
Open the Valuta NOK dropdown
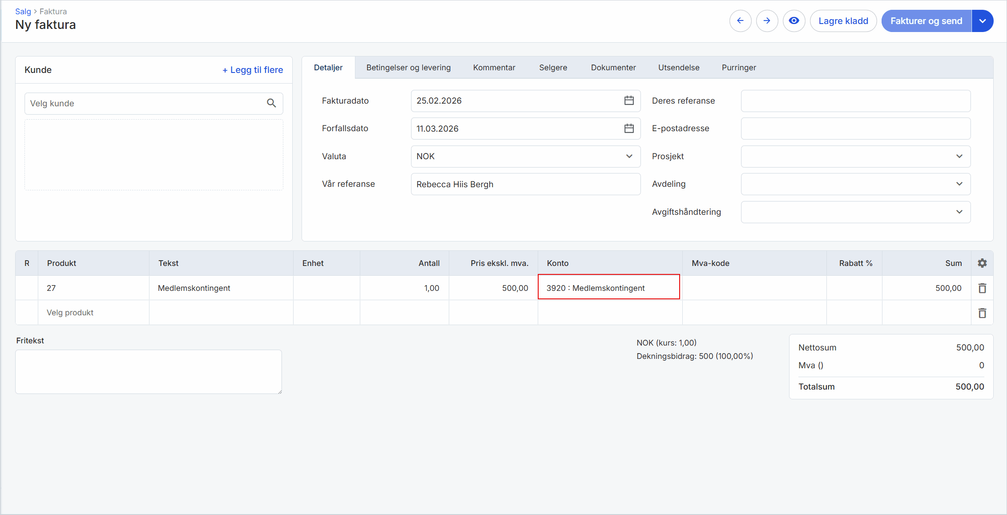[525, 157]
